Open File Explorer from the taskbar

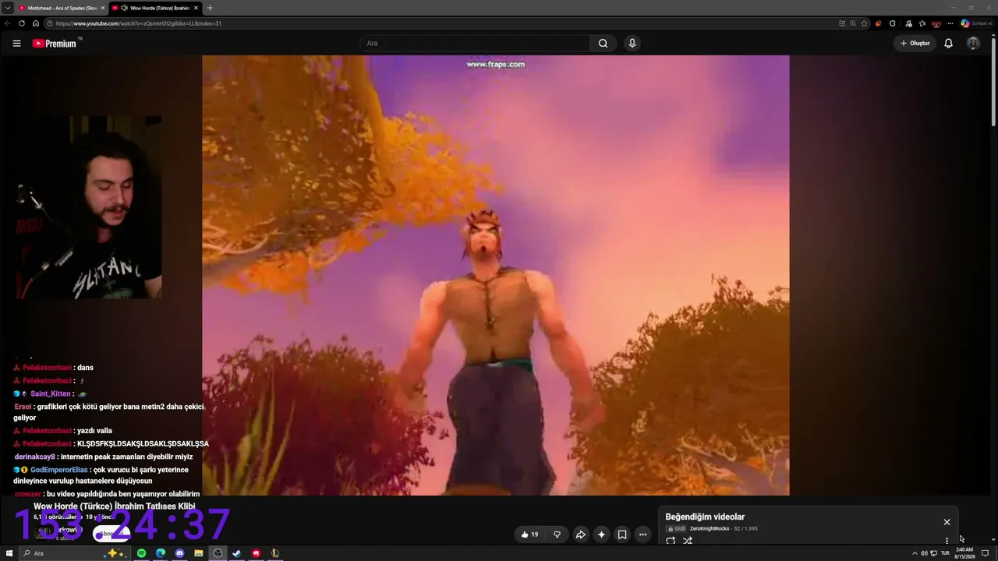[x=199, y=553]
